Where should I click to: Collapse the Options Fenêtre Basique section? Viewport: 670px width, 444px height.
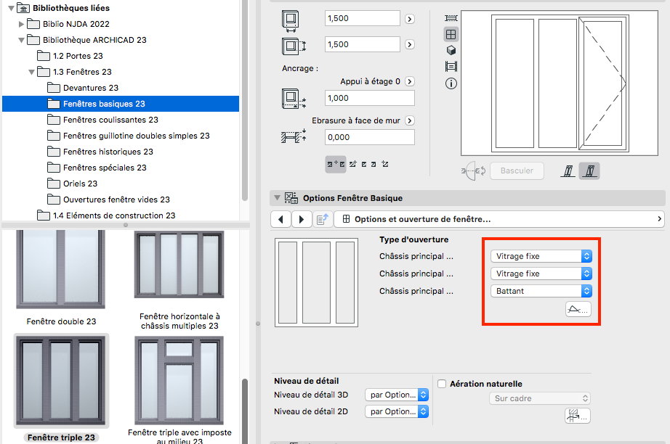click(278, 198)
